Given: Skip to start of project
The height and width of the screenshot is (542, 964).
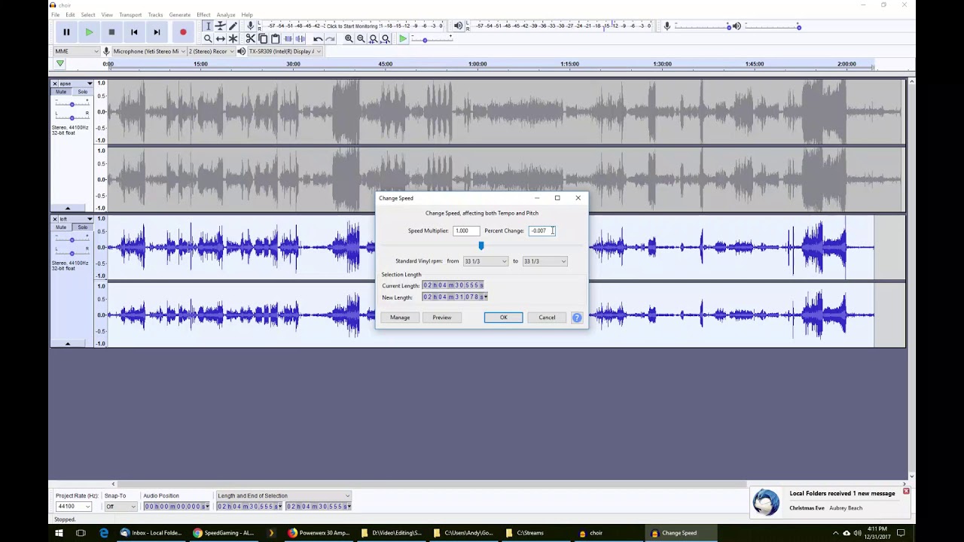Looking at the screenshot, I should click(x=134, y=32).
